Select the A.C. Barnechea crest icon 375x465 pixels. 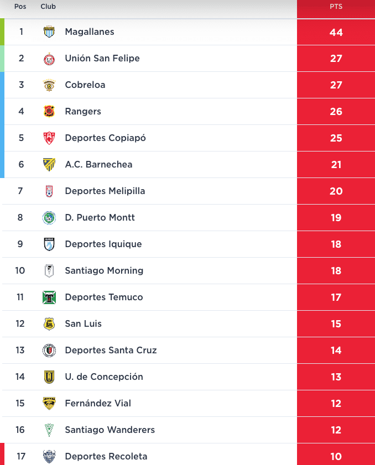pyautogui.click(x=49, y=165)
